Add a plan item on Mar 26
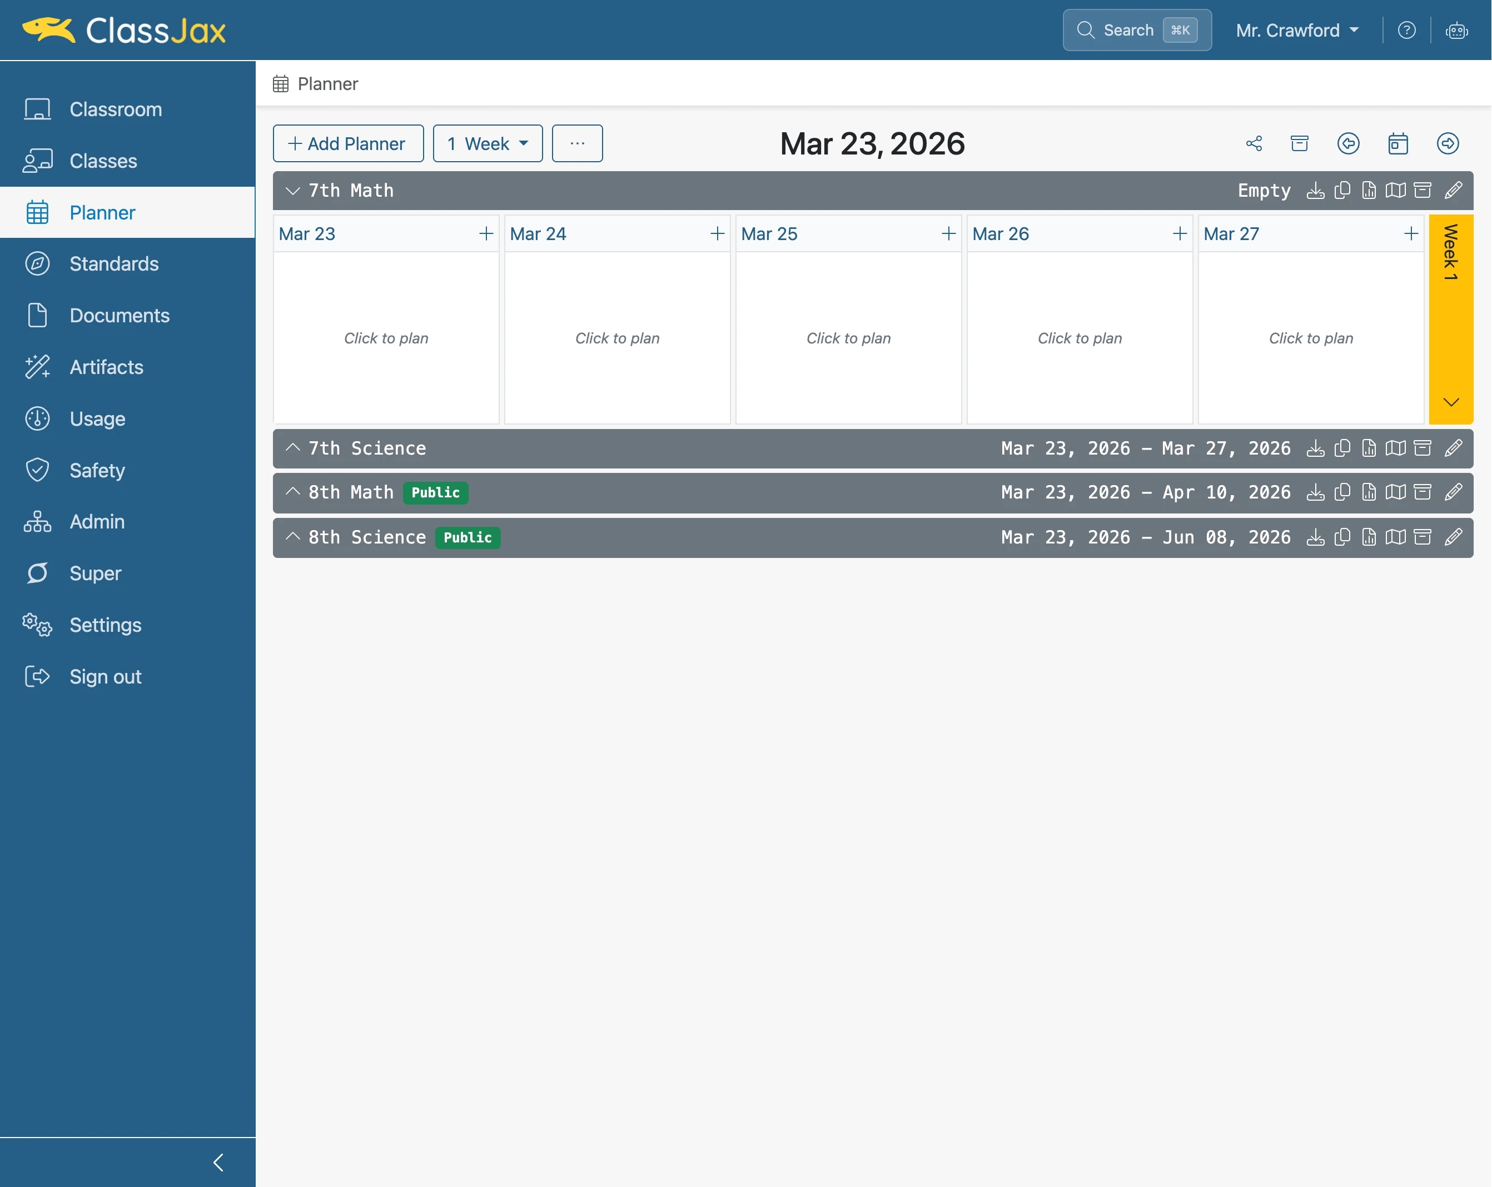The image size is (1492, 1187). click(1179, 234)
